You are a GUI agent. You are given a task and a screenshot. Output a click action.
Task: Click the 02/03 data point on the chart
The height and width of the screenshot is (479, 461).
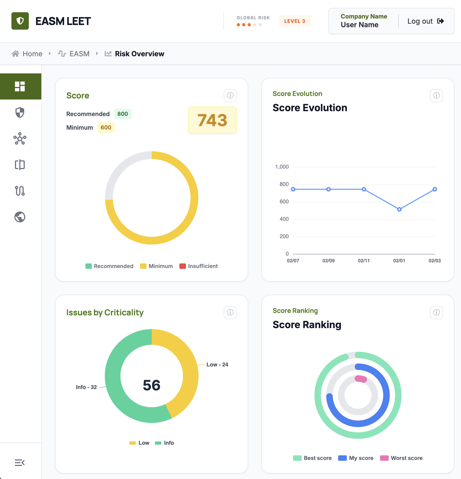tap(435, 189)
